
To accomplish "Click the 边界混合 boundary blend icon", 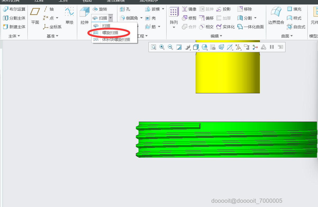I will (276, 16).
